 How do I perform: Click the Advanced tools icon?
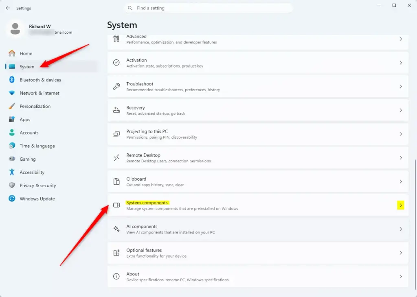(x=116, y=39)
